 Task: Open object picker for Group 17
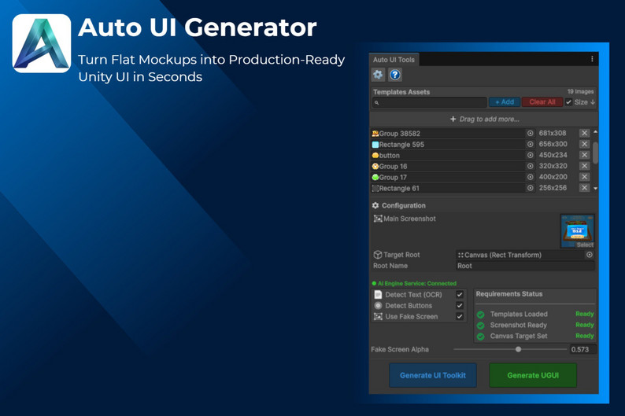pos(530,177)
